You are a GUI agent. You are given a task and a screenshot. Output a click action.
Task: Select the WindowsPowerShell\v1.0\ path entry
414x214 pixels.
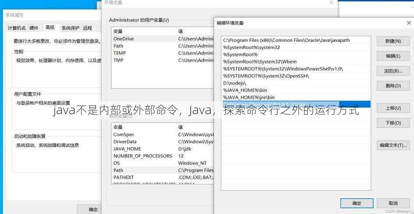[x=297, y=69]
